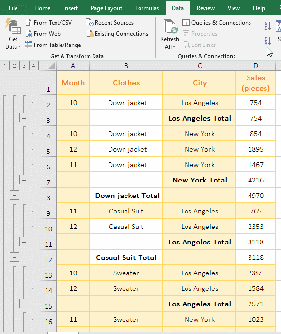Import data From Text/CSV

tap(48, 23)
